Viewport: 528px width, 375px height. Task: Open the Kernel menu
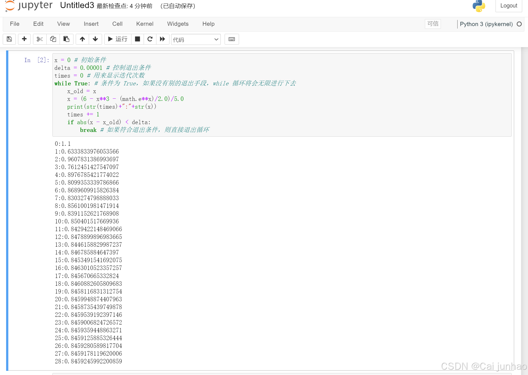tap(145, 24)
